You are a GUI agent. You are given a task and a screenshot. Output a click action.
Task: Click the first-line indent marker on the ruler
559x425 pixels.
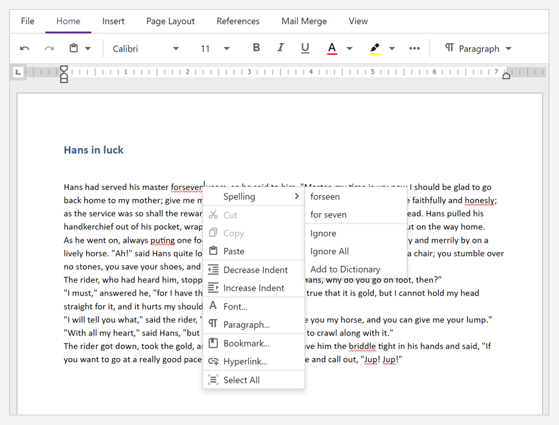(64, 67)
